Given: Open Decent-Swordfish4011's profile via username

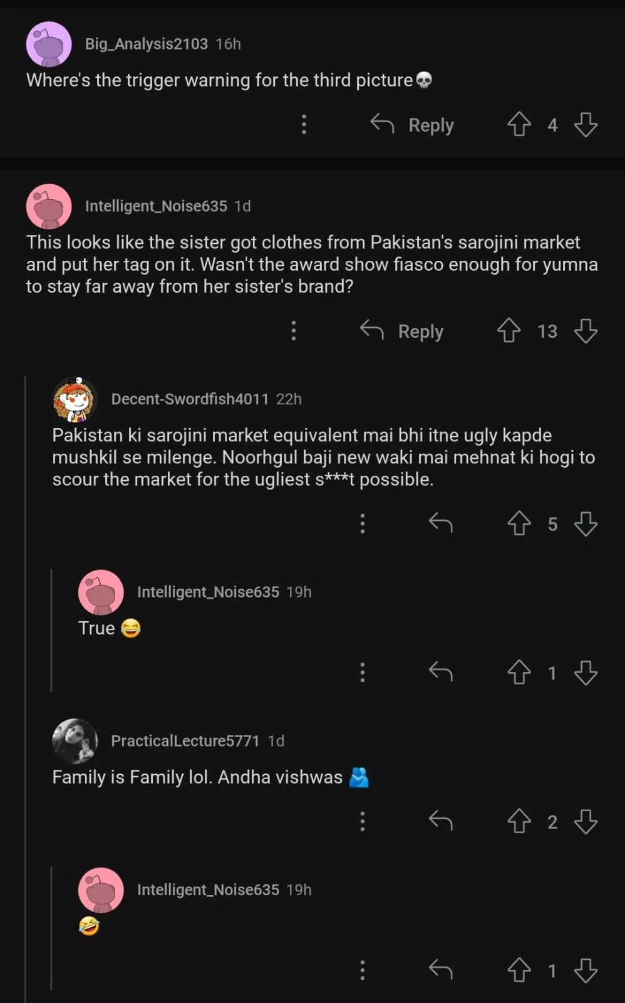Looking at the screenshot, I should [189, 399].
